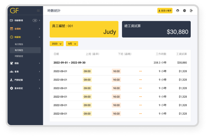The image size is (208, 137).
Task: Open the 時薪設定 submenu item
Action: [x=19, y=56]
